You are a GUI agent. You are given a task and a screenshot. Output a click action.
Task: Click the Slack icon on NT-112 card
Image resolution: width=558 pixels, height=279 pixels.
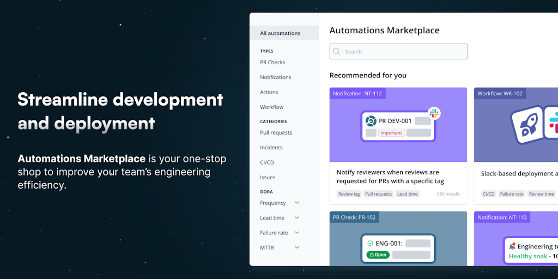point(434,113)
